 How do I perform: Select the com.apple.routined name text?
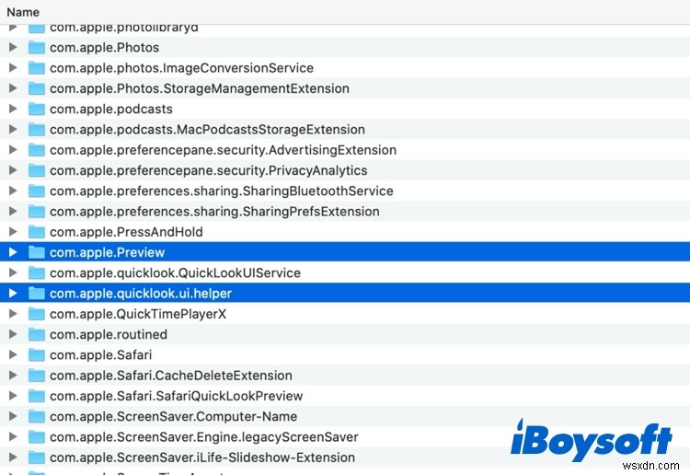coord(109,334)
